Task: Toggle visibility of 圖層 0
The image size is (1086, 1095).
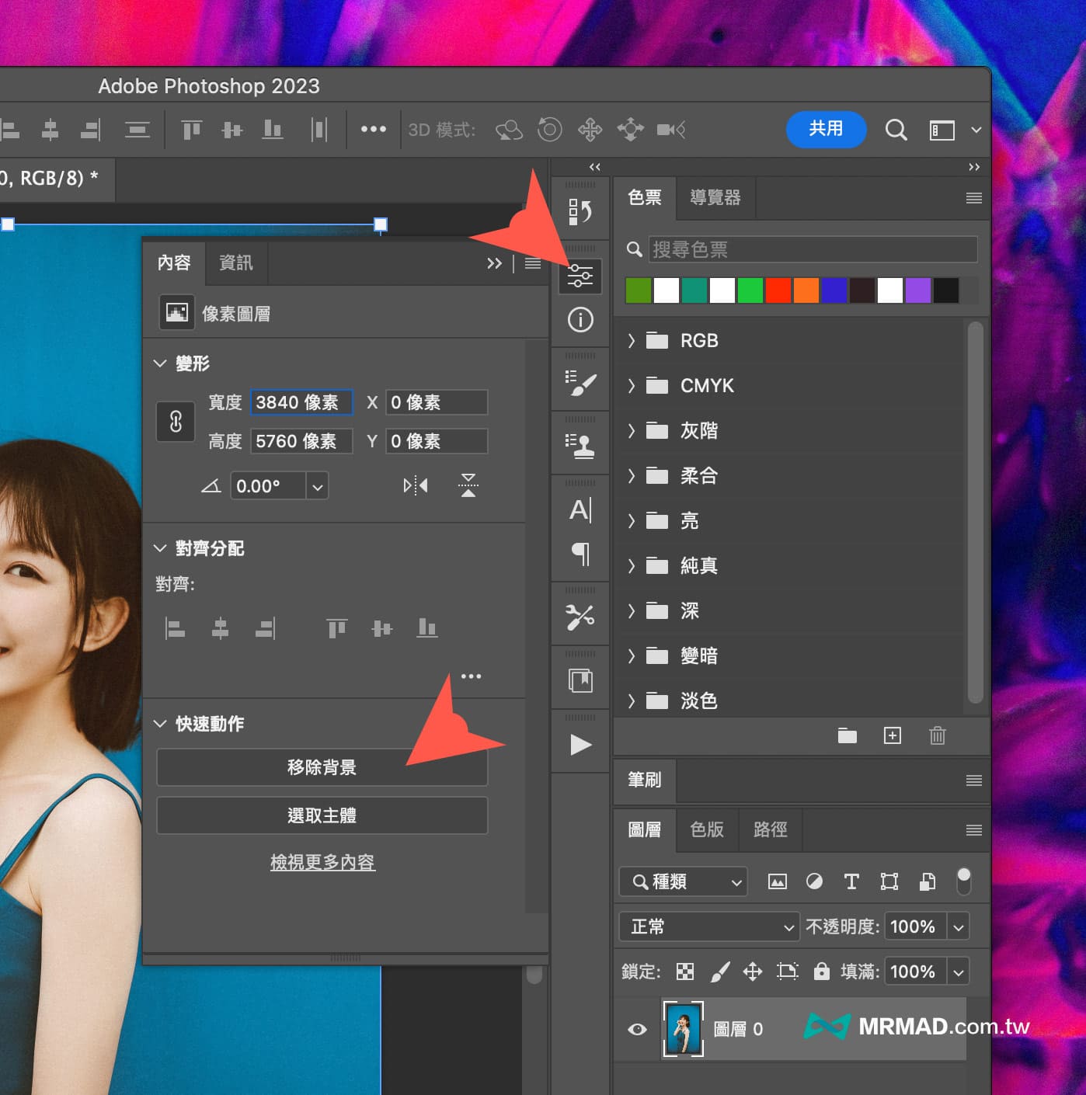Action: pyautogui.click(x=637, y=1029)
